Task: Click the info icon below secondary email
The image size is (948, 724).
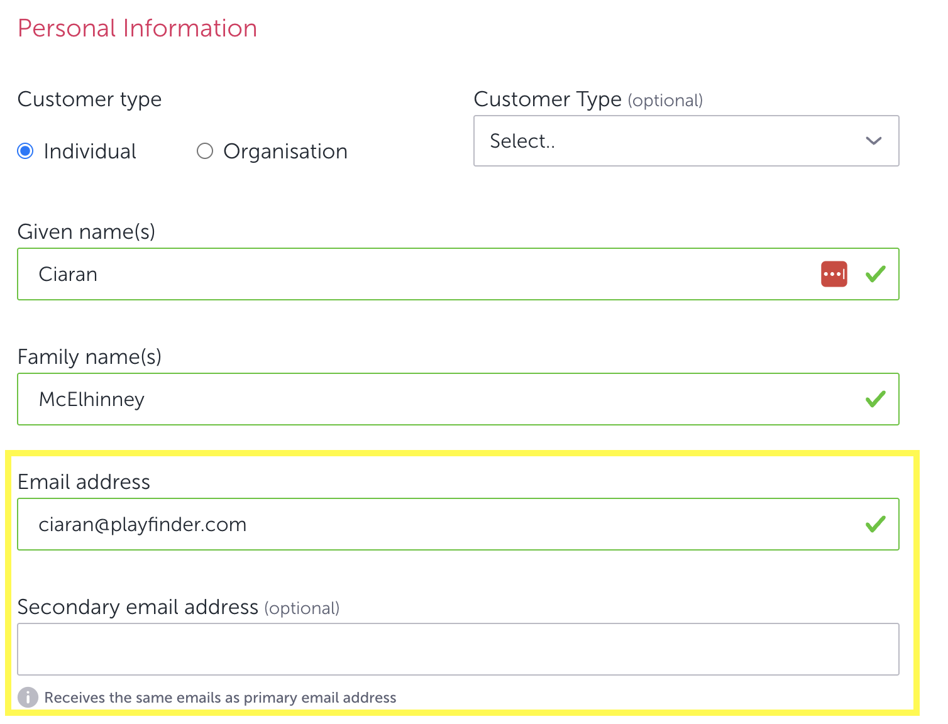Action: pos(28,697)
